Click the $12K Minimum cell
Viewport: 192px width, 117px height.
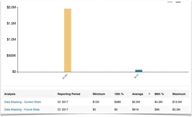click(x=96, y=102)
